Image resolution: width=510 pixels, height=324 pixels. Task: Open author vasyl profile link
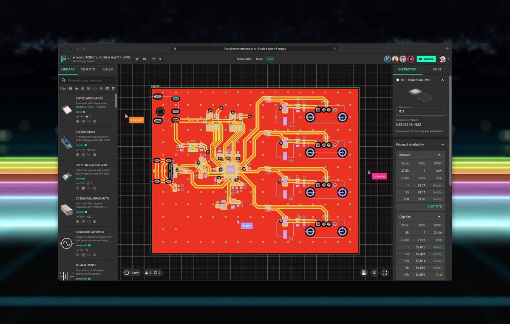click(x=78, y=112)
